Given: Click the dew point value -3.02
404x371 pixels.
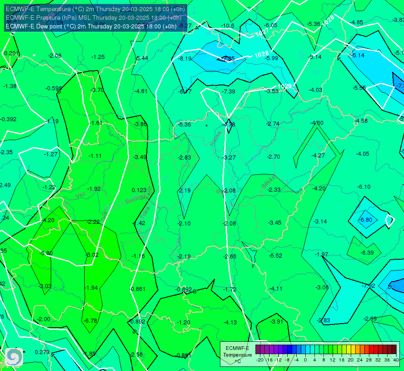Looking at the screenshot, I should click(92, 255).
